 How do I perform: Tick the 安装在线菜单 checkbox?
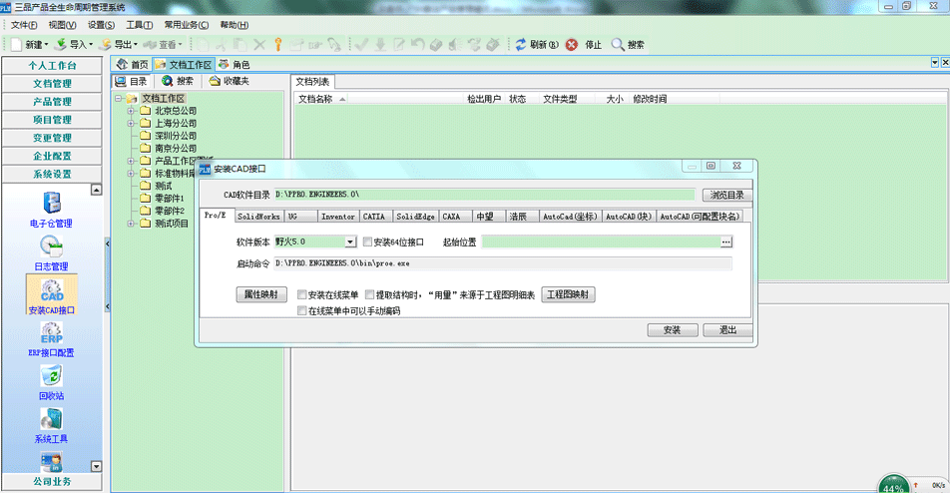[302, 295]
